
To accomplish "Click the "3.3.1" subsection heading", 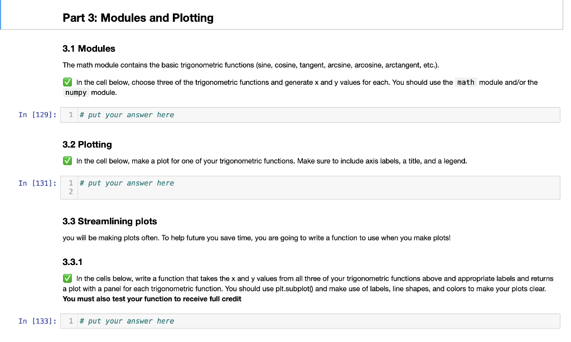I will tap(72, 261).
